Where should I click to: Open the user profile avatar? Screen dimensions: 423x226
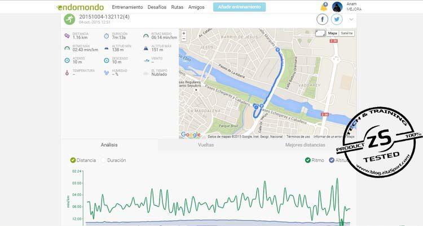337,7
